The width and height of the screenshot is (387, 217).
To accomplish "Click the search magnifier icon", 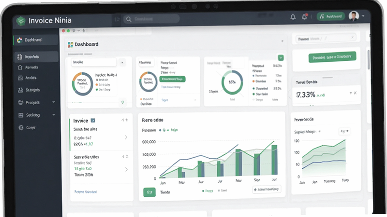I will coord(129,19).
